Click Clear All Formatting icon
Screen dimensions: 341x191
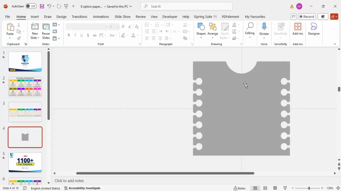137,27
